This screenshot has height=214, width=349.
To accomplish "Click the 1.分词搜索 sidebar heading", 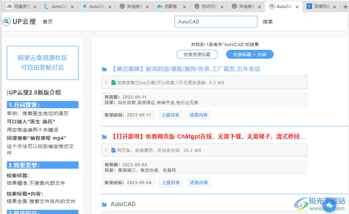I will click(x=43, y=105).
